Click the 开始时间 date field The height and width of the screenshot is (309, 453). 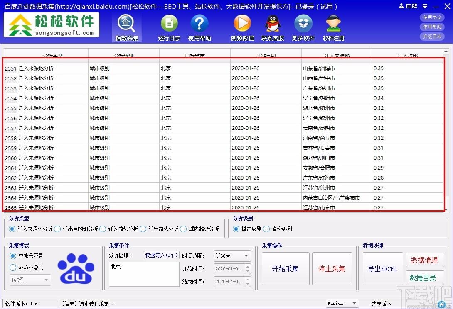229,269
